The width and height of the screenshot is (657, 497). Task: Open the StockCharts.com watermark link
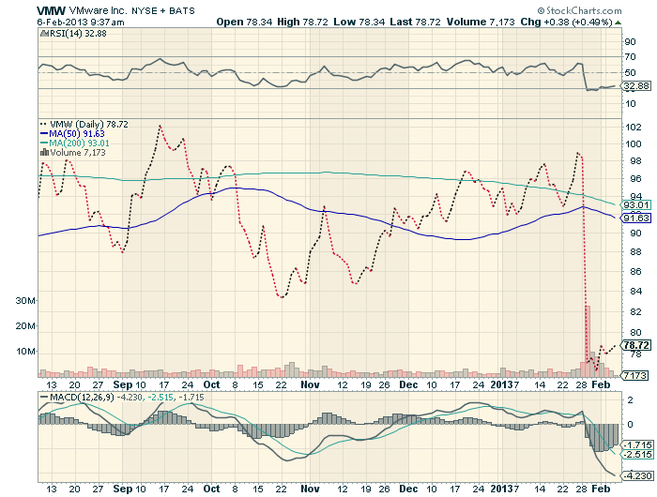[x=579, y=10]
